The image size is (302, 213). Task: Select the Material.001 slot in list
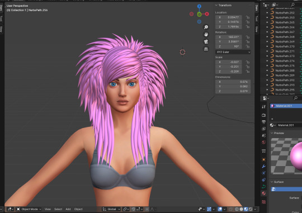pos(286,106)
